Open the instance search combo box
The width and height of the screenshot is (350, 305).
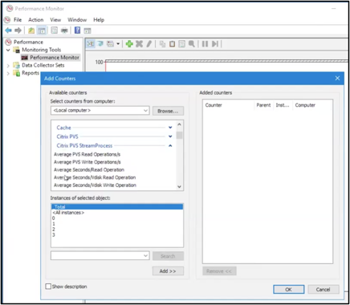[x=100, y=256]
